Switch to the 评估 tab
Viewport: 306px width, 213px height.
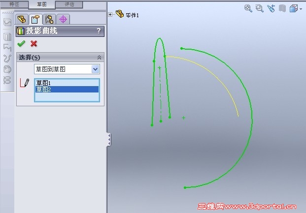(x=69, y=4)
